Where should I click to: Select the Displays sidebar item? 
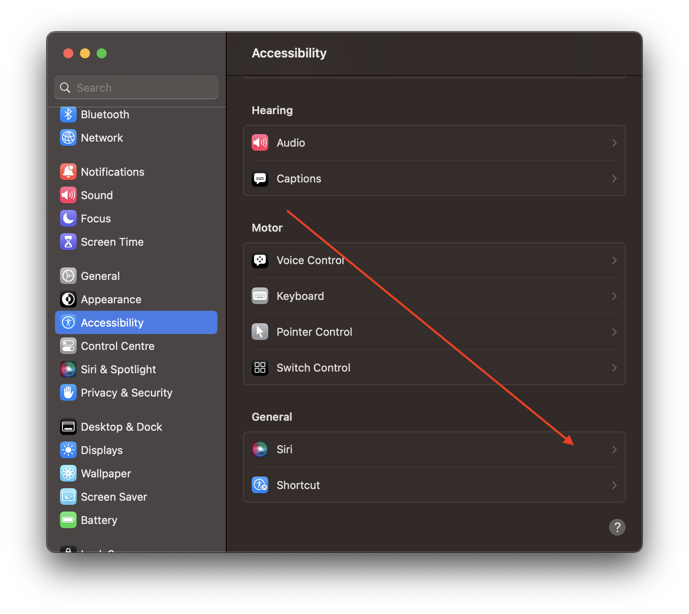point(102,450)
